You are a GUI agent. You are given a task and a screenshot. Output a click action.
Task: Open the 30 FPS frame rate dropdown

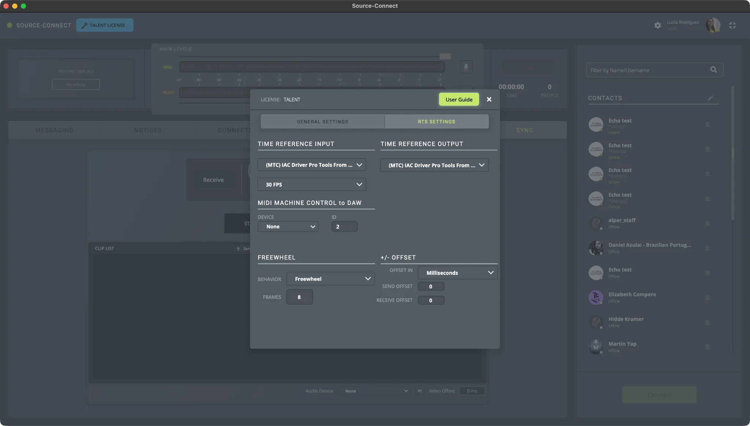(x=312, y=184)
